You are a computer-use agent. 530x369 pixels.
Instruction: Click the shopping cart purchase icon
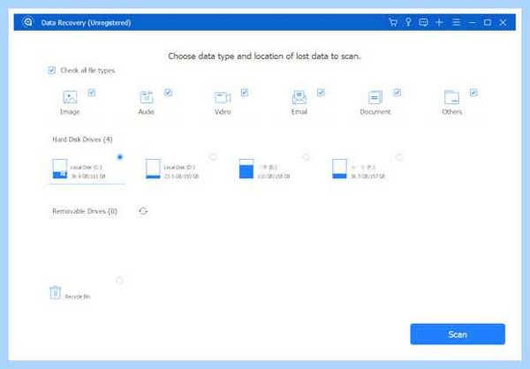tap(393, 22)
